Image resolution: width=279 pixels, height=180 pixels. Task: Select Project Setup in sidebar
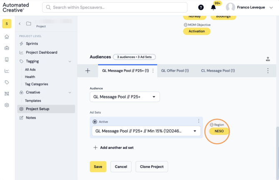click(46, 109)
